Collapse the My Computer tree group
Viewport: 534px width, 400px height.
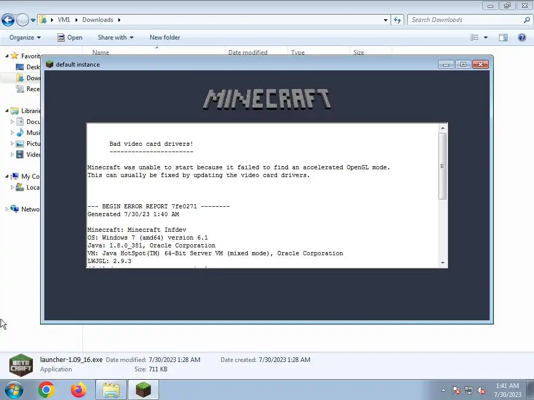click(x=7, y=176)
